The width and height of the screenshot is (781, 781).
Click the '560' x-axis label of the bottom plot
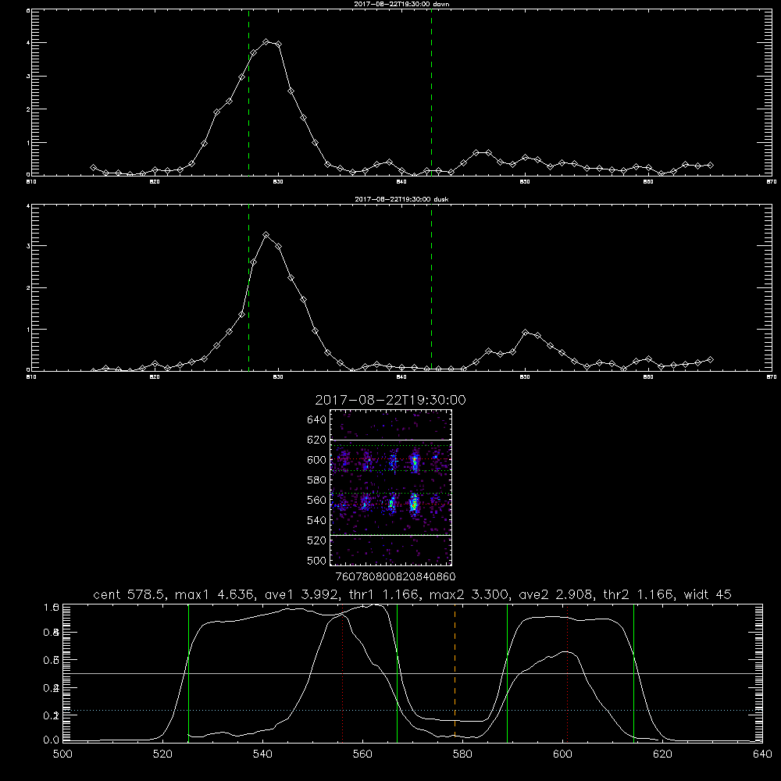pos(362,754)
